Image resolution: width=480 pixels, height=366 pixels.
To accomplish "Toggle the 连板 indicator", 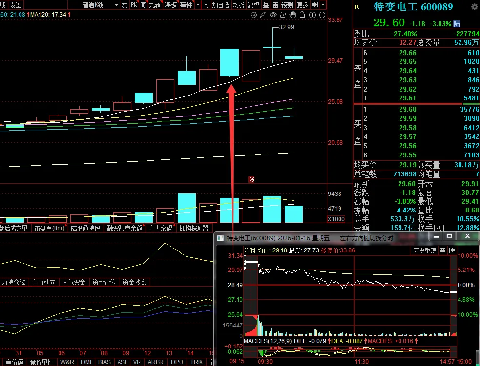I will click(x=171, y=4).
